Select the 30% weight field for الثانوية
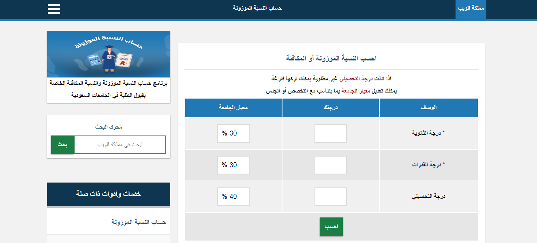 [x=233, y=133]
